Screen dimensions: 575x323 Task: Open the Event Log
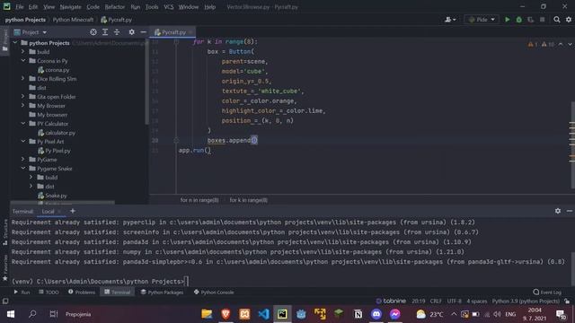point(547,292)
